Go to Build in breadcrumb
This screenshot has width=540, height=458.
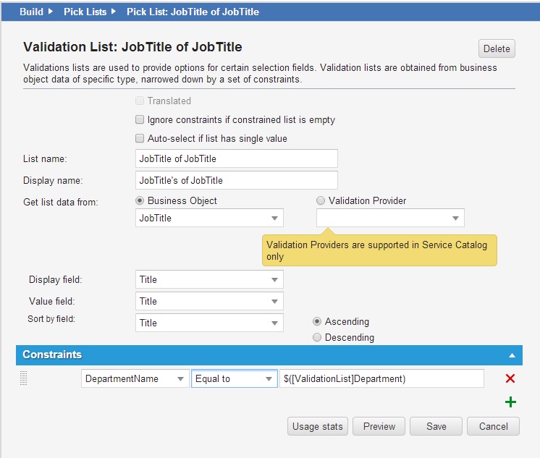coord(31,12)
